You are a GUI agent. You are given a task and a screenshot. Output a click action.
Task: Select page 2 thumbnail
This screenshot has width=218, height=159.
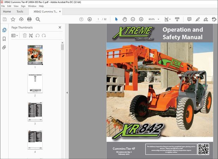point(35,83)
